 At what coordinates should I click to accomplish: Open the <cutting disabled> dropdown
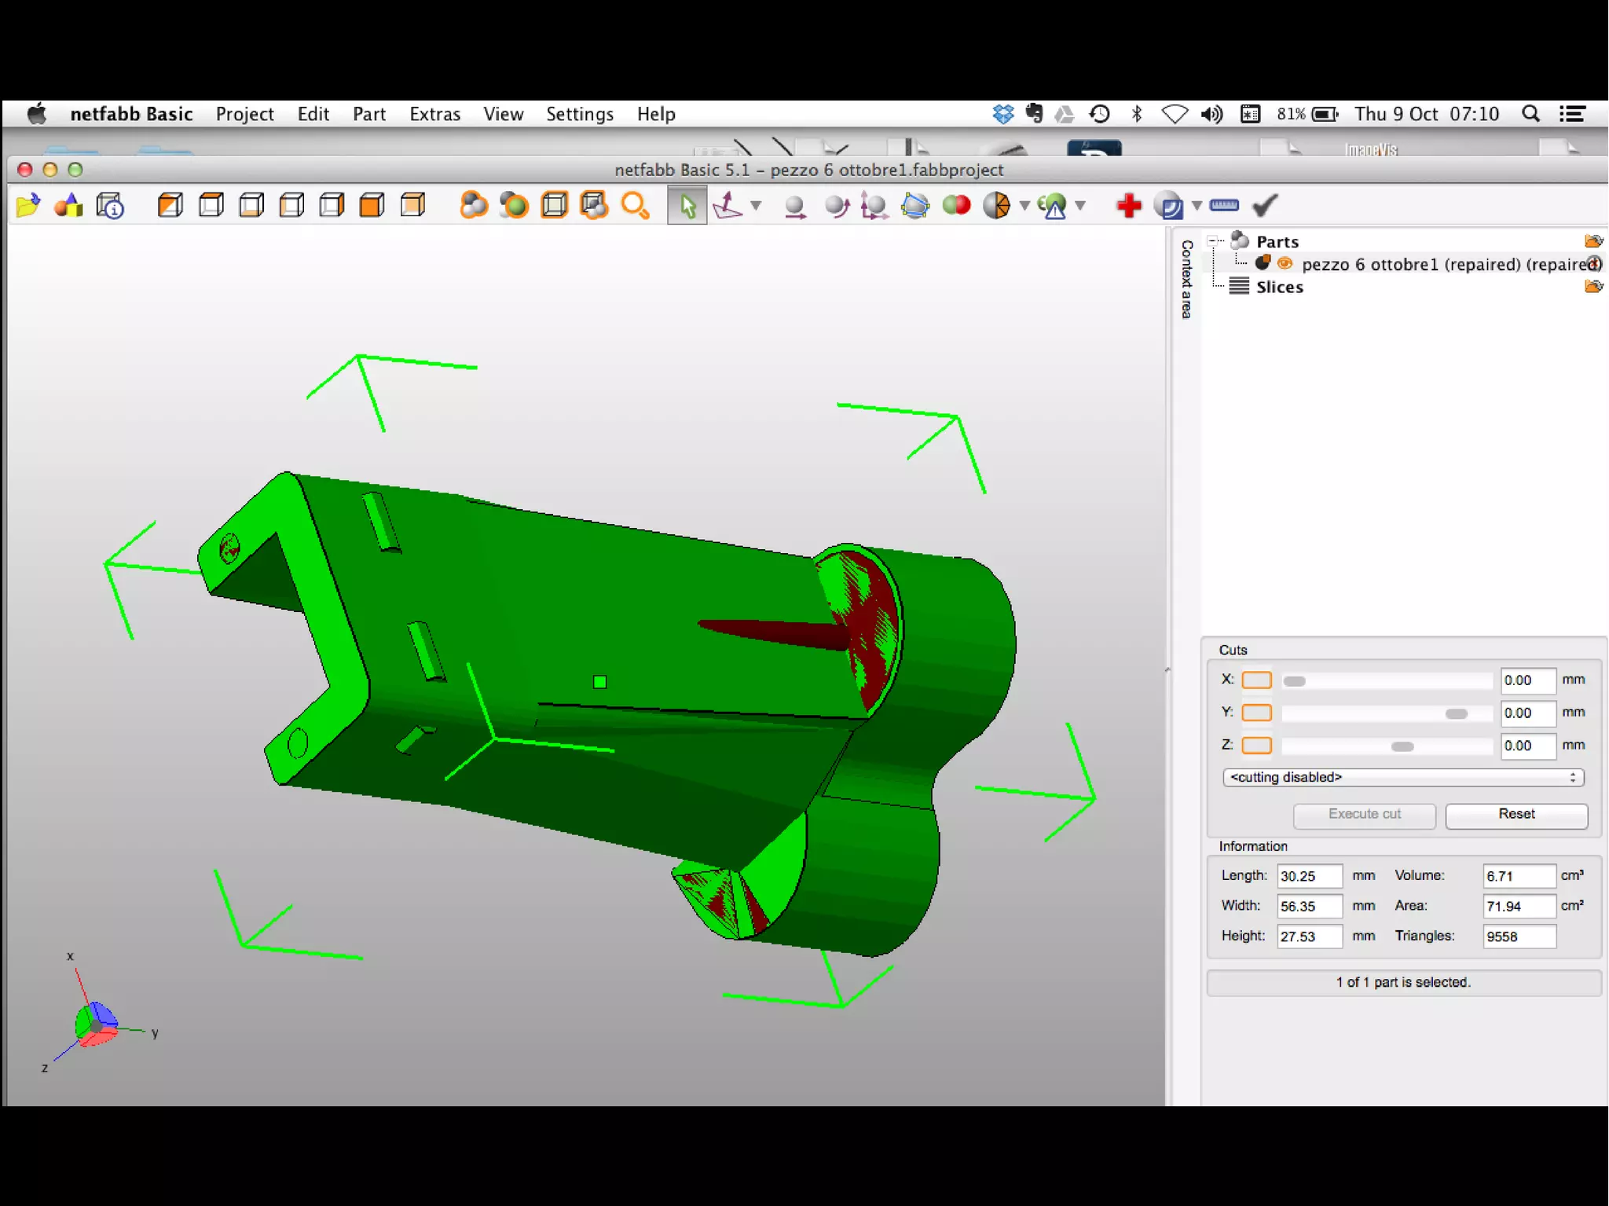[x=1403, y=777]
